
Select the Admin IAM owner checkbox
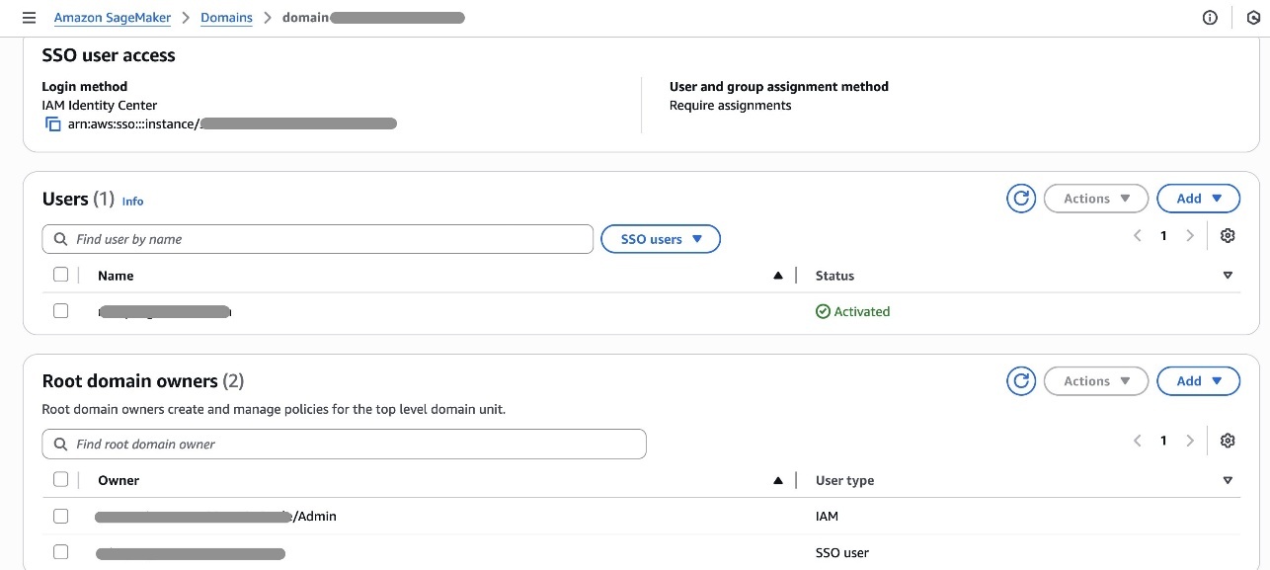pos(60,516)
